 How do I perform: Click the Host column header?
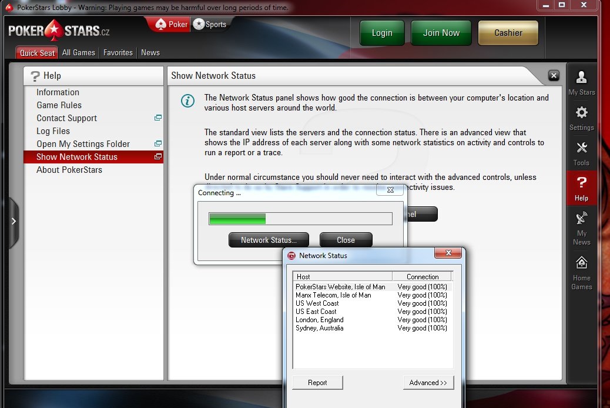click(x=343, y=276)
